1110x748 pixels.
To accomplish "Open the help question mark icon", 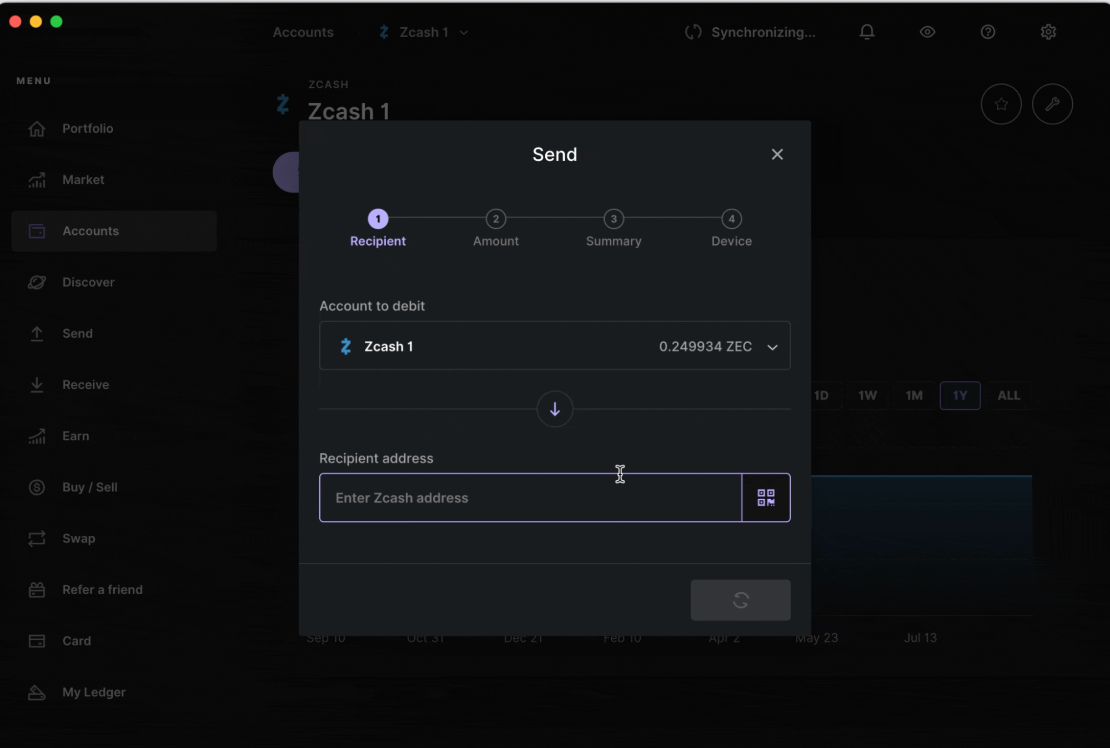I will (987, 32).
